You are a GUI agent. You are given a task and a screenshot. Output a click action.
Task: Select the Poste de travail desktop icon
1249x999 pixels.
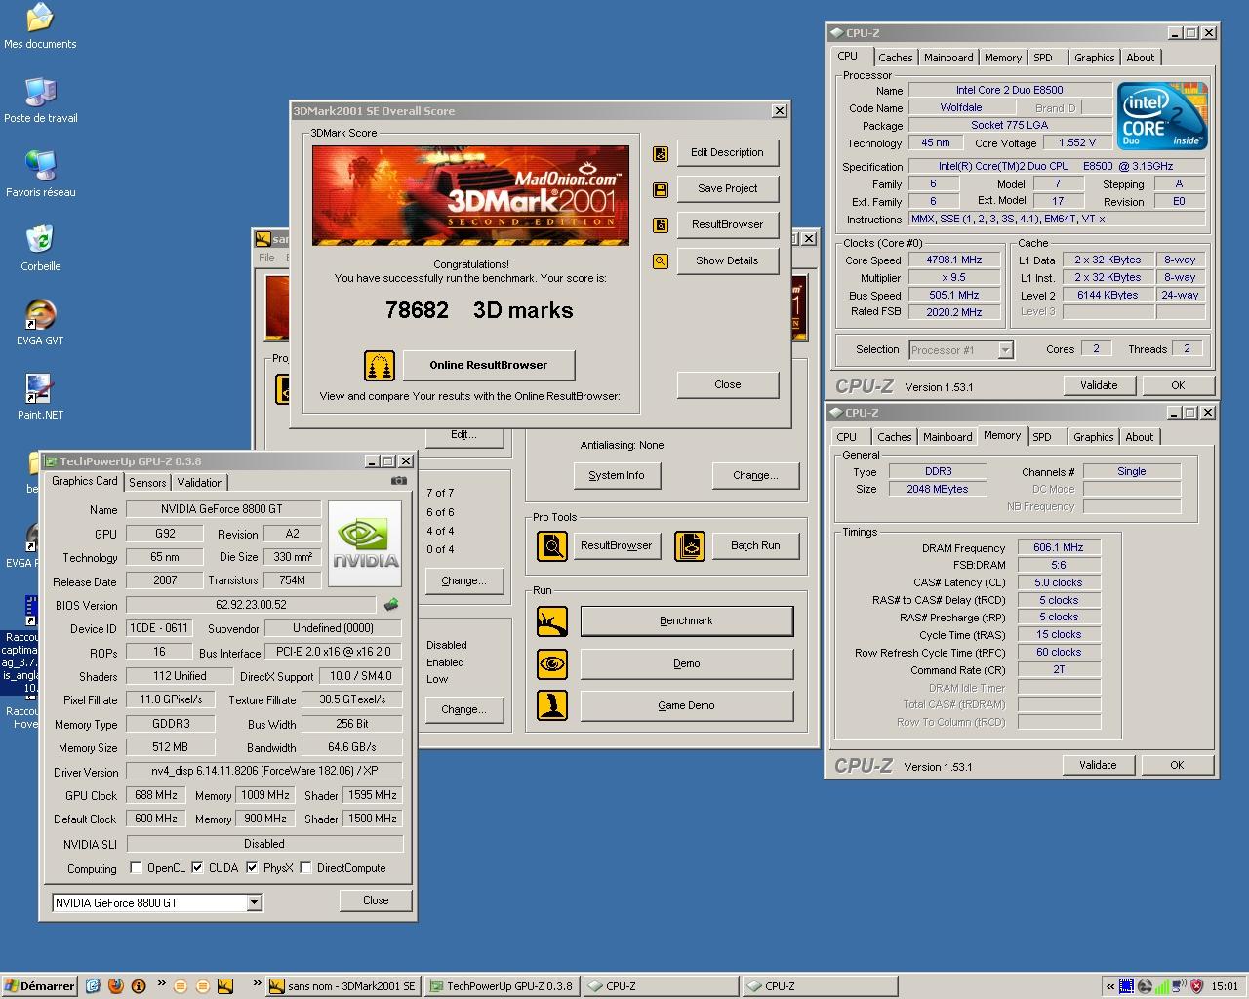[40, 100]
